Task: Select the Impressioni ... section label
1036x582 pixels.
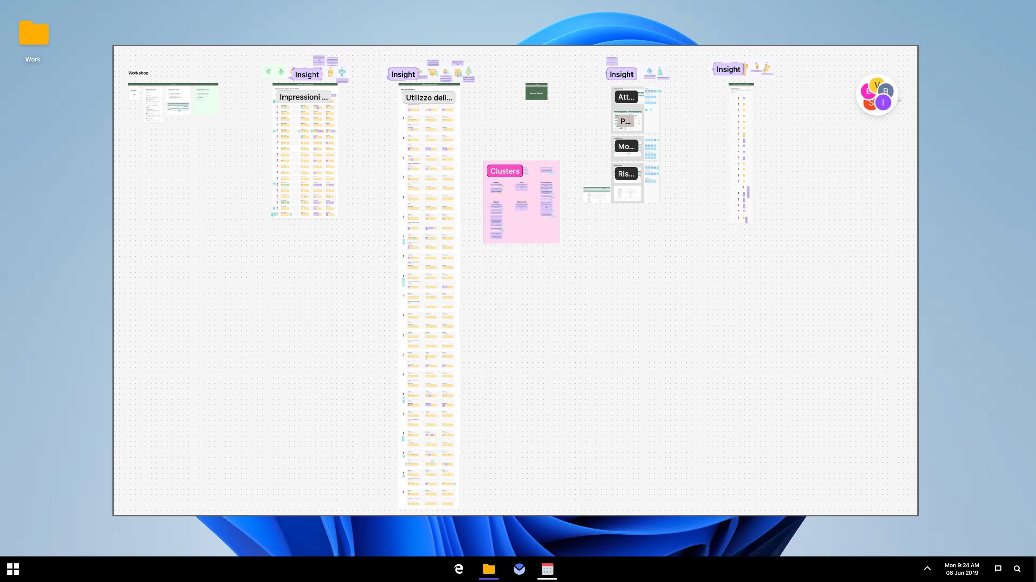Action: (x=304, y=97)
